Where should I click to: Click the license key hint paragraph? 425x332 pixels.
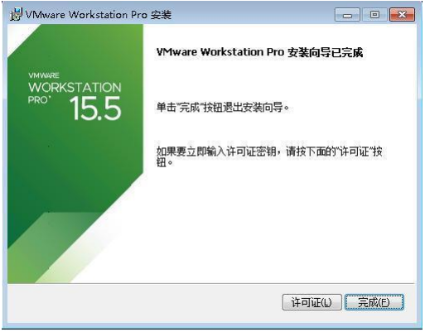269,156
